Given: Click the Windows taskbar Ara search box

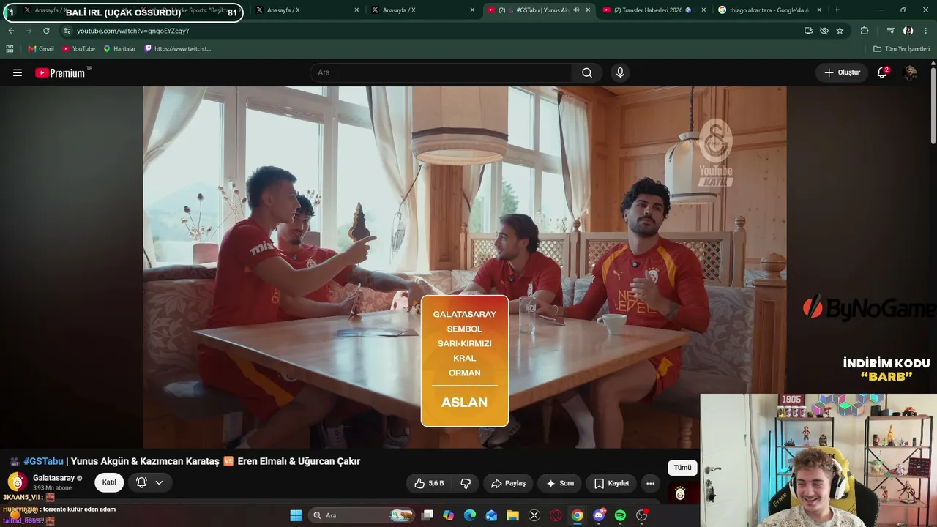Looking at the screenshot, I should click(362, 515).
